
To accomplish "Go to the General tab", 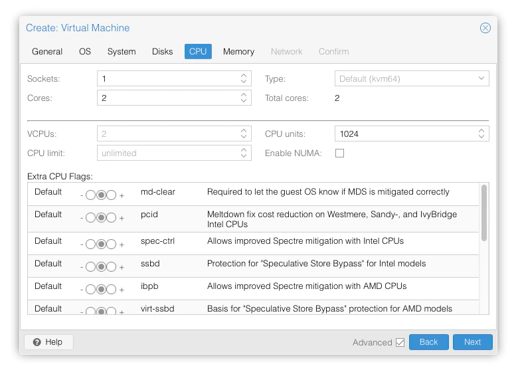I will click(x=47, y=51).
